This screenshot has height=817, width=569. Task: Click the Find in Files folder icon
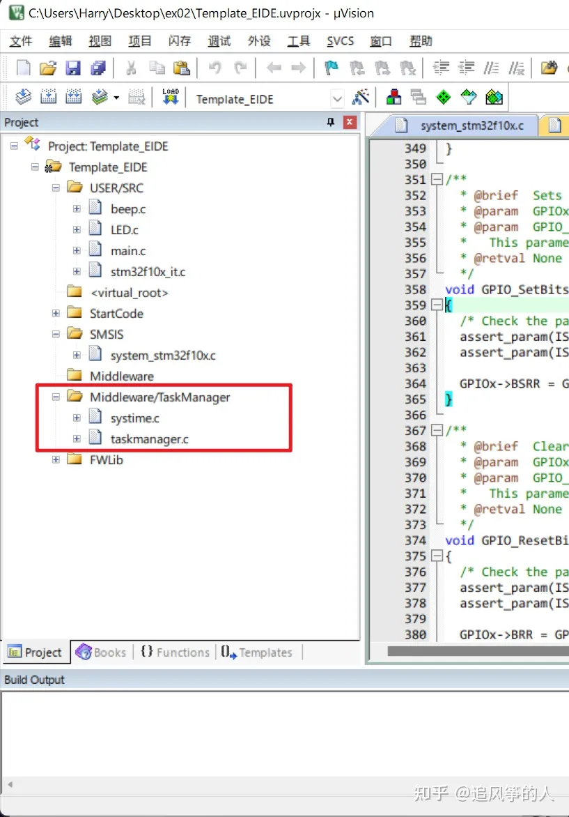(549, 68)
